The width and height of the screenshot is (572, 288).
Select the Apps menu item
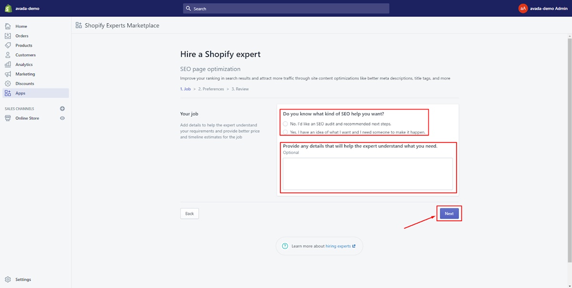20,93
